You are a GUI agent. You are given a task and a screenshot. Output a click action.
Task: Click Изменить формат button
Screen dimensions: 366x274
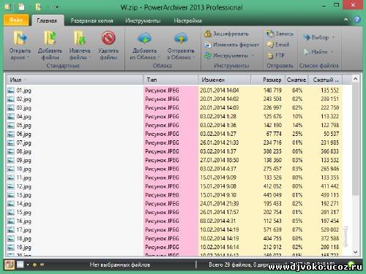(232, 45)
